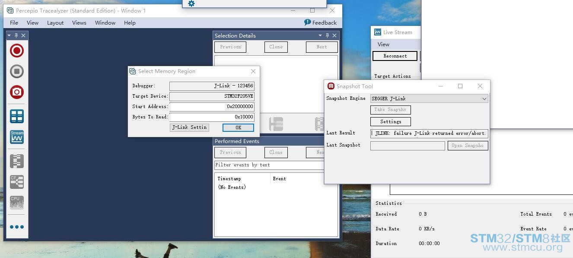Click the Tracealyzer window title icon

(10, 10)
